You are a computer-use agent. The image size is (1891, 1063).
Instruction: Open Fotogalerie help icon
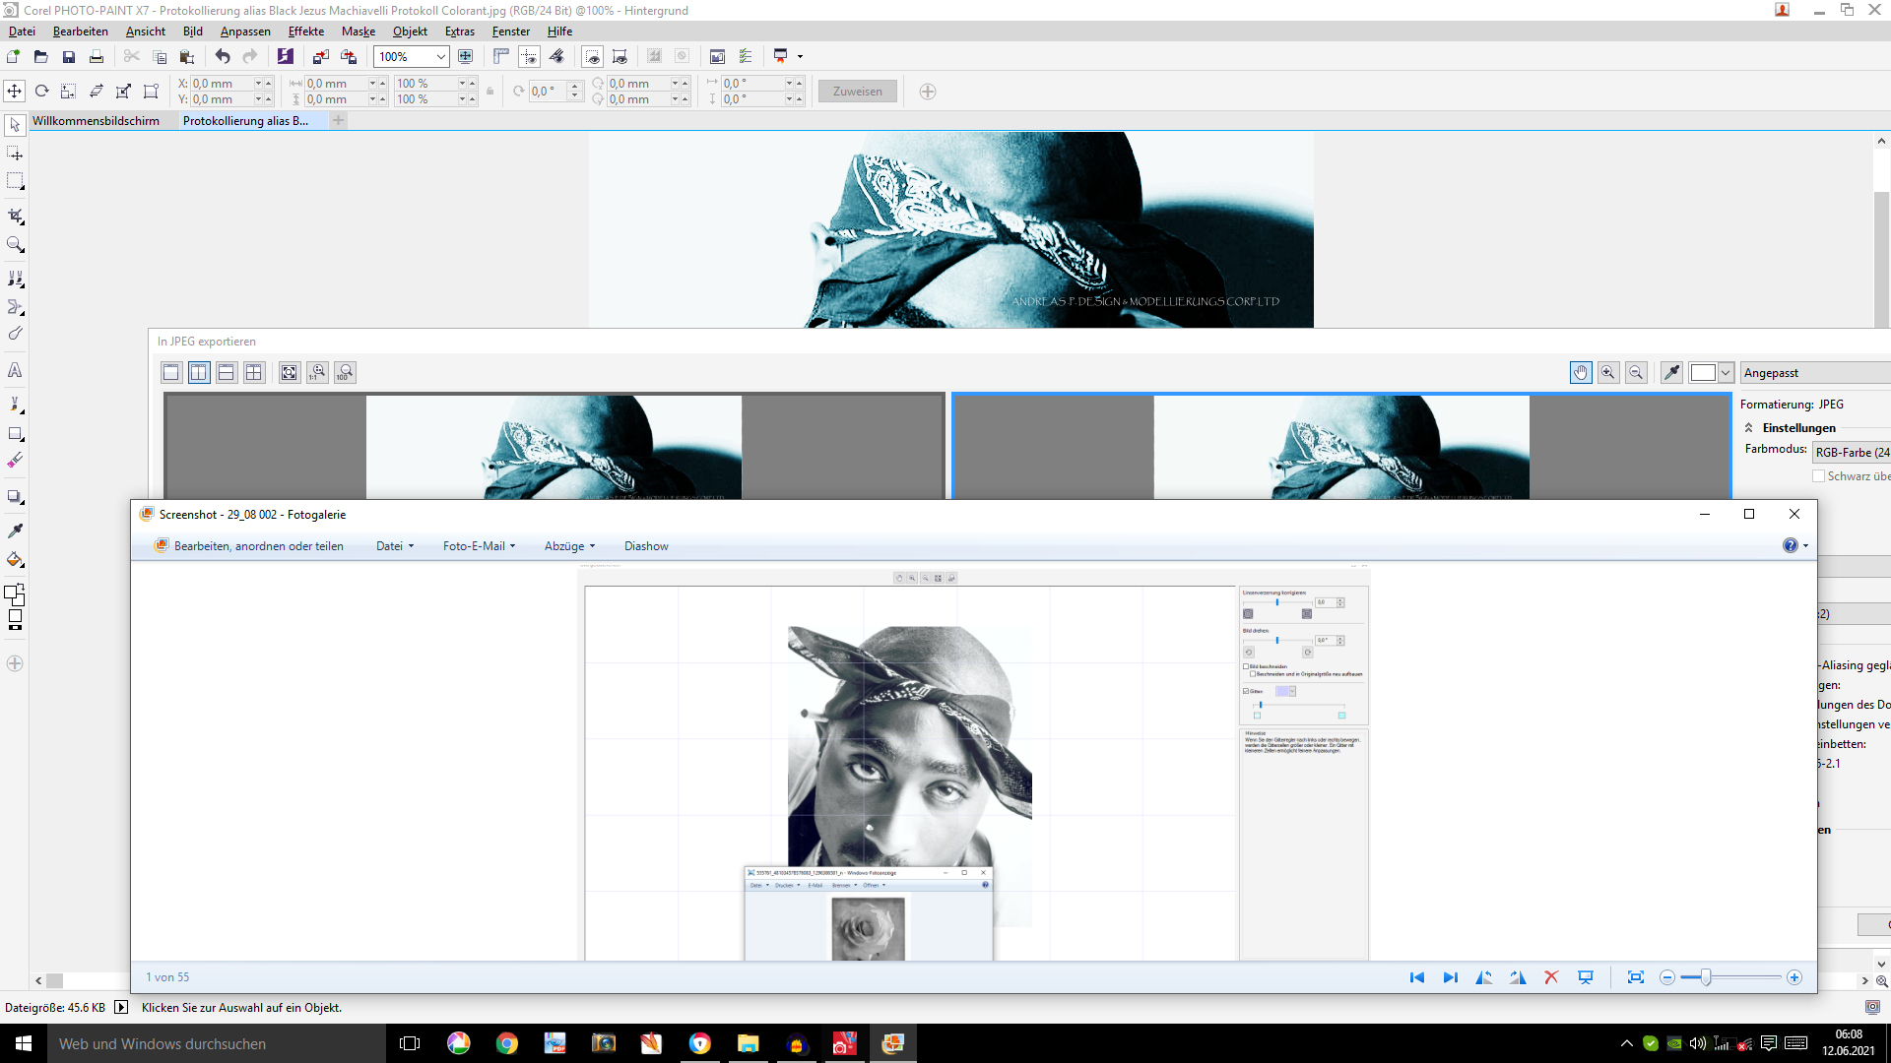click(x=1790, y=545)
